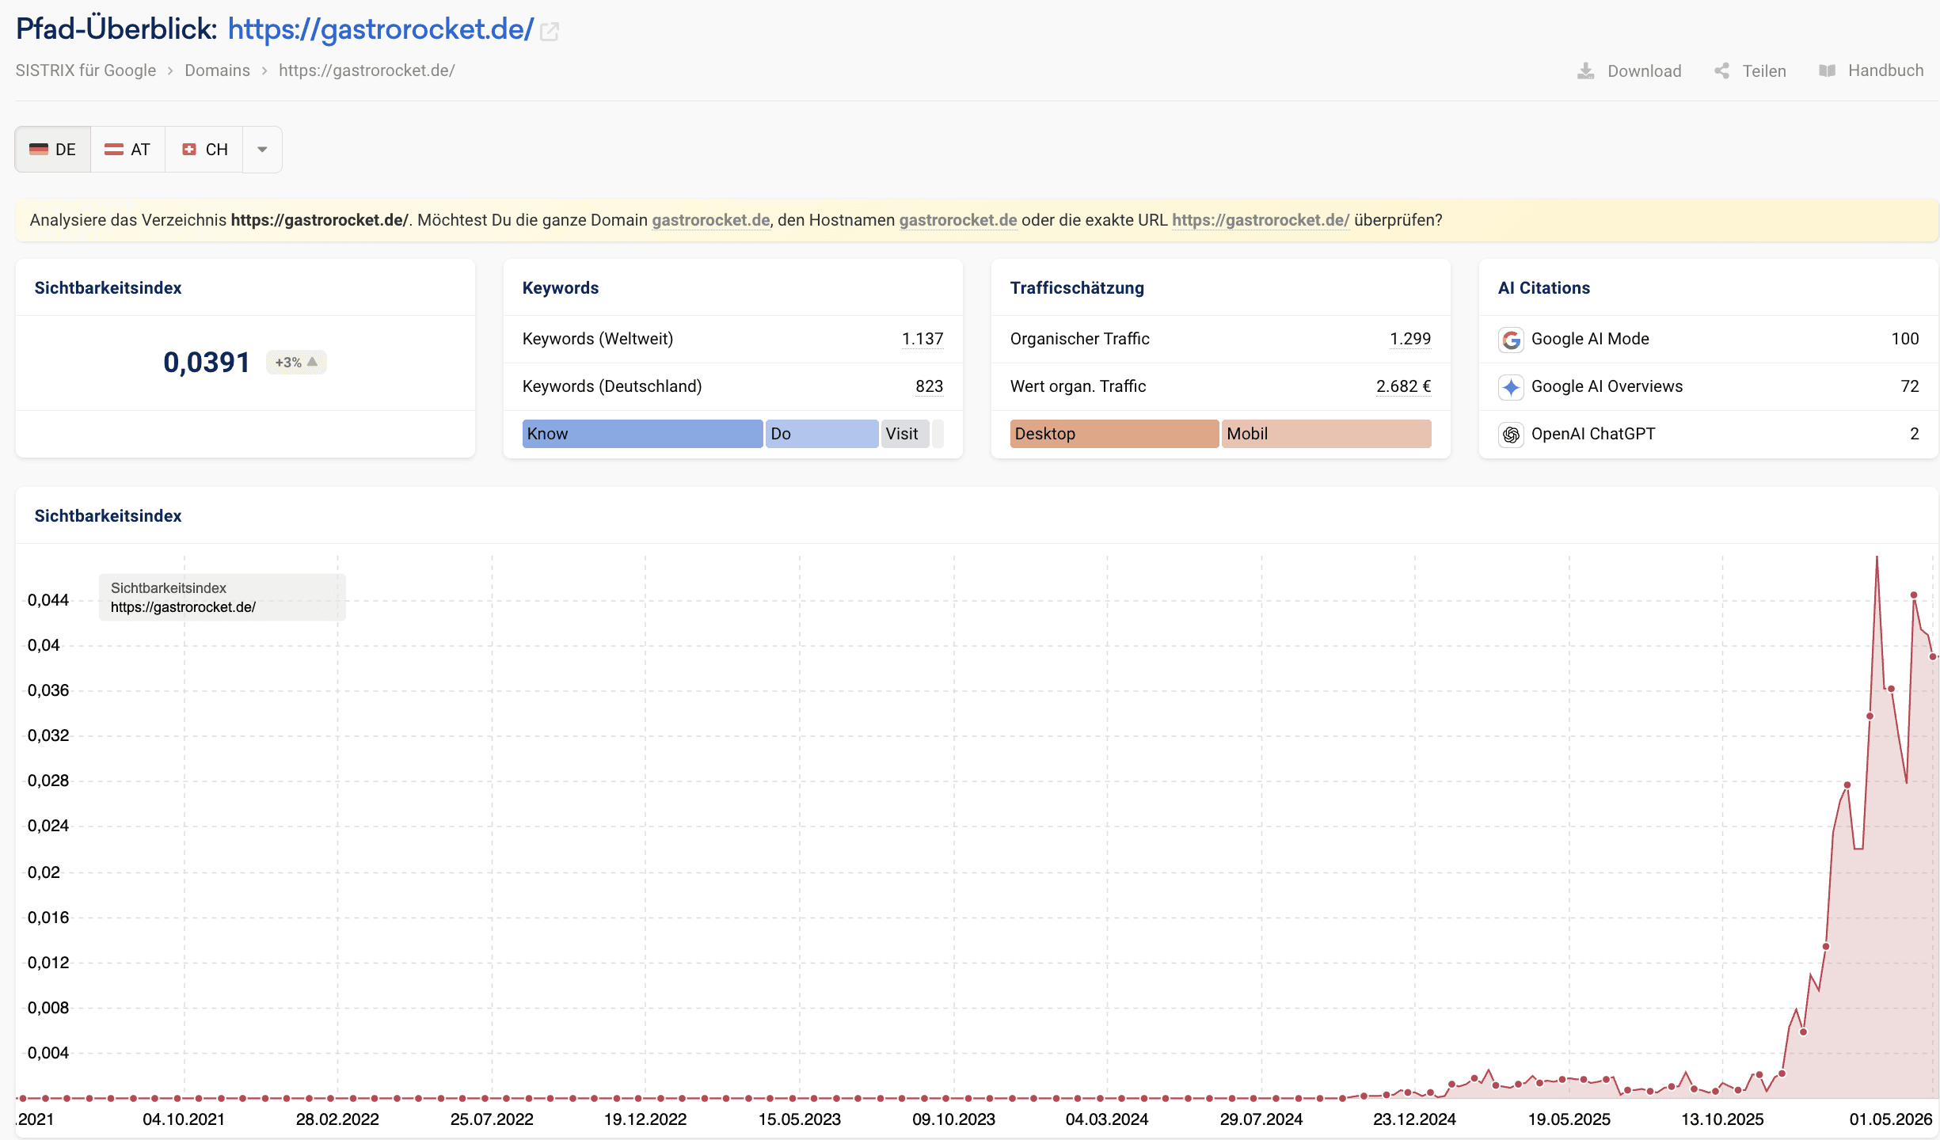Screen dimensions: 1940x1140
Task: Click the last data point on chart
Action: (x=1933, y=656)
